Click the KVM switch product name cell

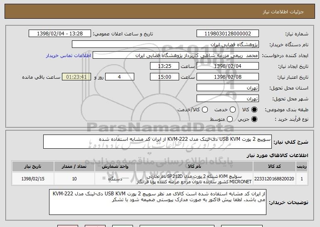pyautogui.click(x=194, y=179)
